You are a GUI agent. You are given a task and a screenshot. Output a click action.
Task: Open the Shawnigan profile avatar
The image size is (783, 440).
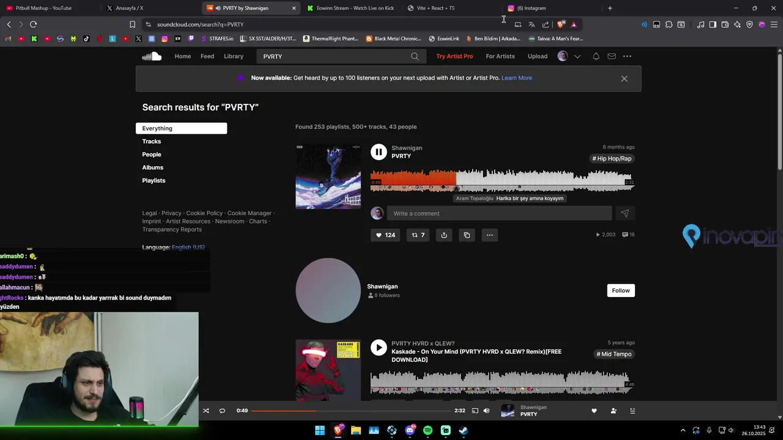click(x=328, y=290)
